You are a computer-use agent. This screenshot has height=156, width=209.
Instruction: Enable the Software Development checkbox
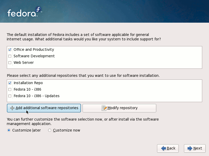[10, 56]
